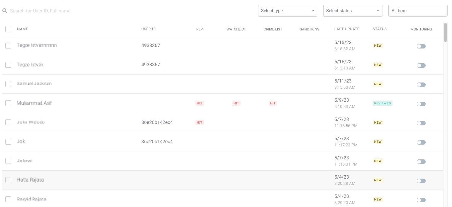The image size is (452, 207).
Task: Open the Select type dropdown
Action: [x=287, y=11]
